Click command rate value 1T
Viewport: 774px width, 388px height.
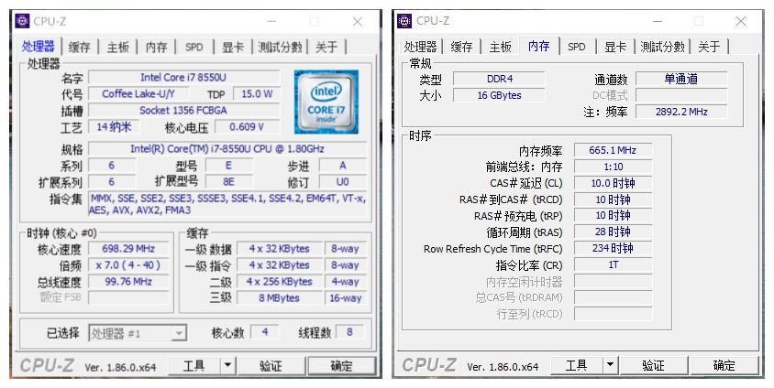point(613,264)
